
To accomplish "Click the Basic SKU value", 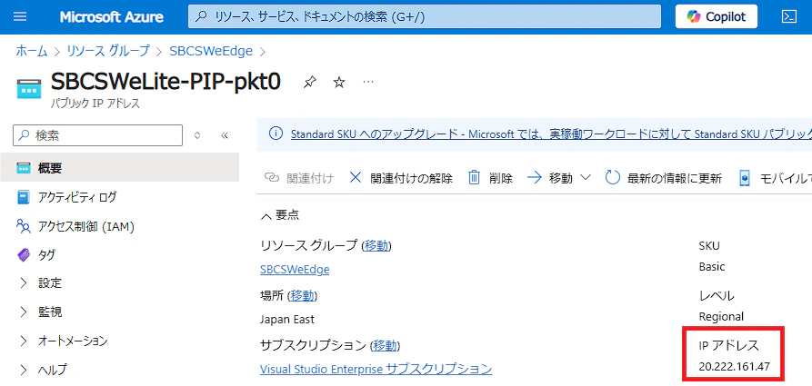I will click(x=712, y=267).
